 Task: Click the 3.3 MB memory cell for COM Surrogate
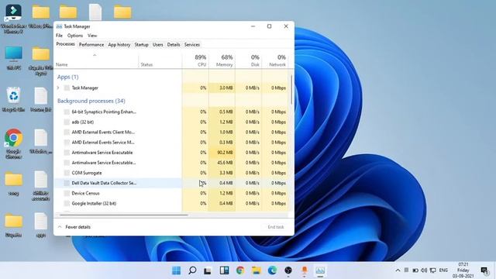click(222, 173)
